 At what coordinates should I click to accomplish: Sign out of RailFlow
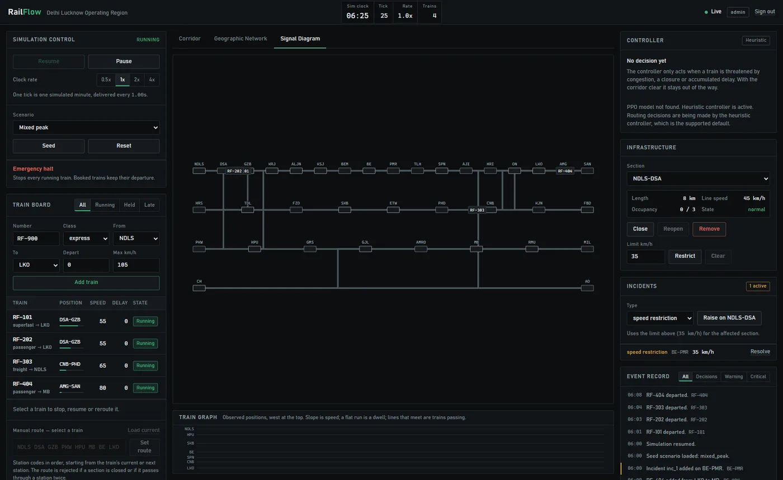coord(765,12)
